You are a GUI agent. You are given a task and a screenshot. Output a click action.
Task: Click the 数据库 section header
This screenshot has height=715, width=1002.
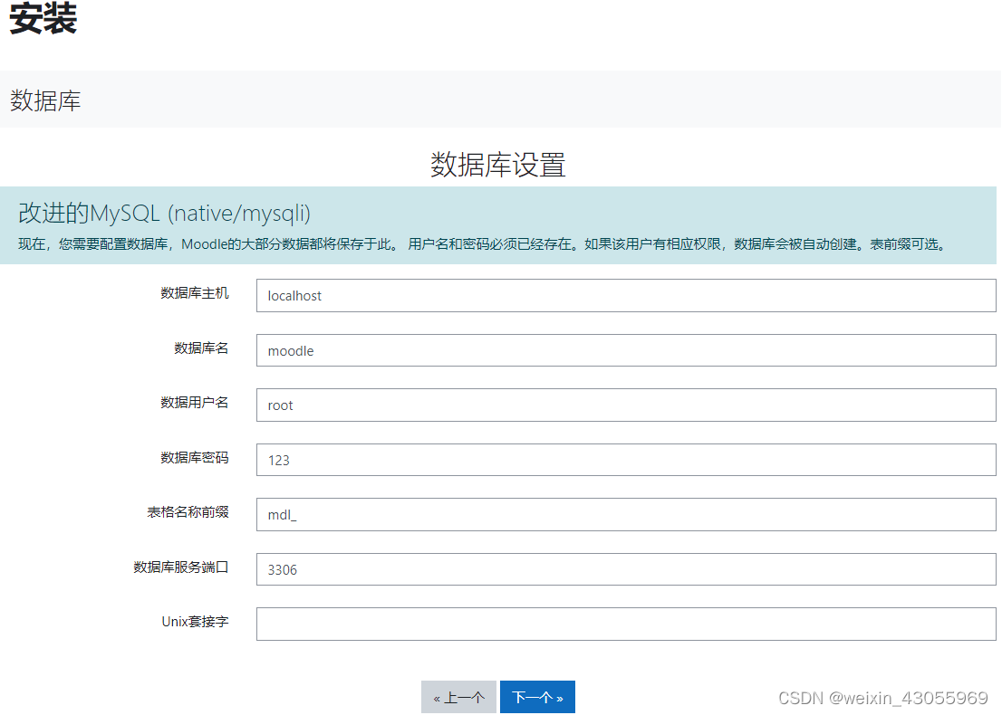[45, 100]
